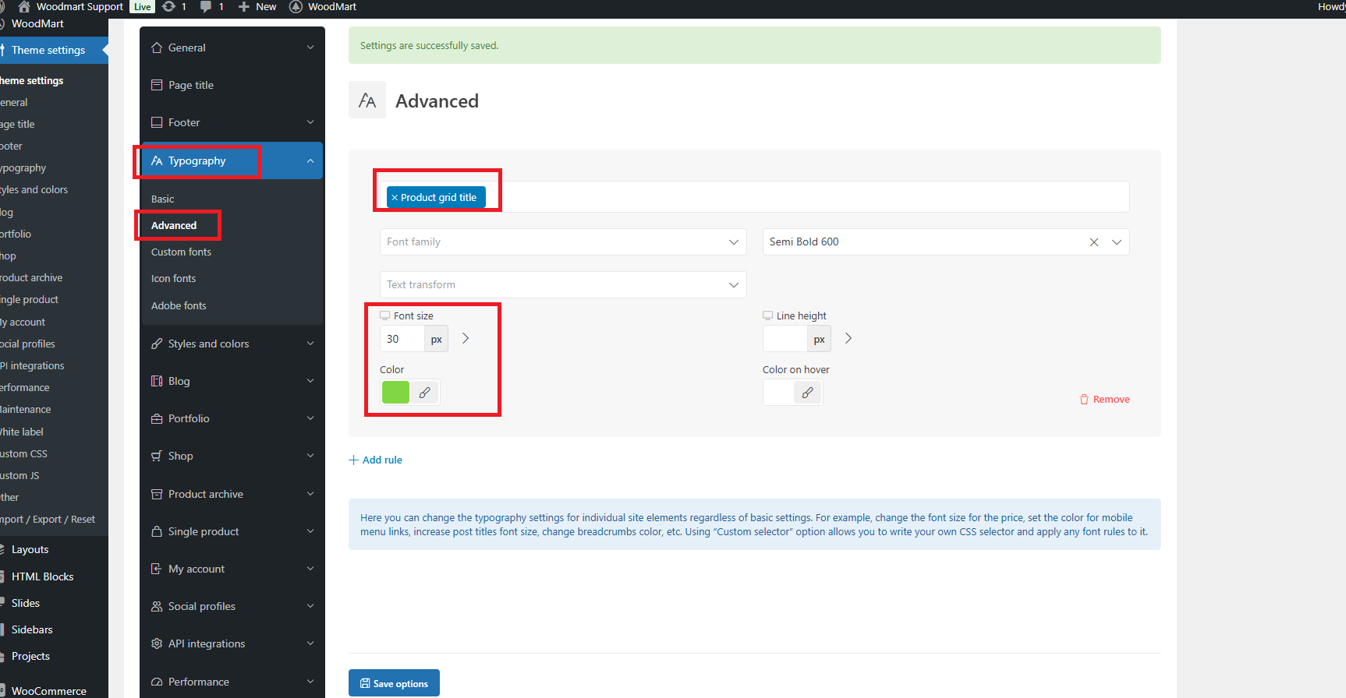The image size is (1346, 698).
Task: Click the My account login icon
Action: [157, 569]
